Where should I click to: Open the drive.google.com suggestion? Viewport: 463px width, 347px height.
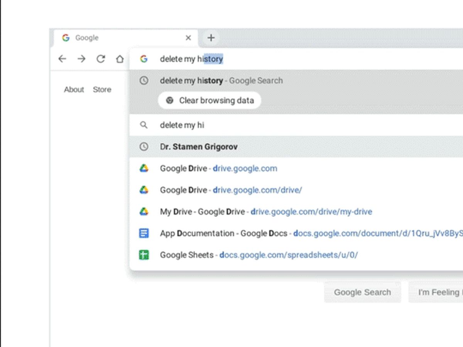point(218,168)
